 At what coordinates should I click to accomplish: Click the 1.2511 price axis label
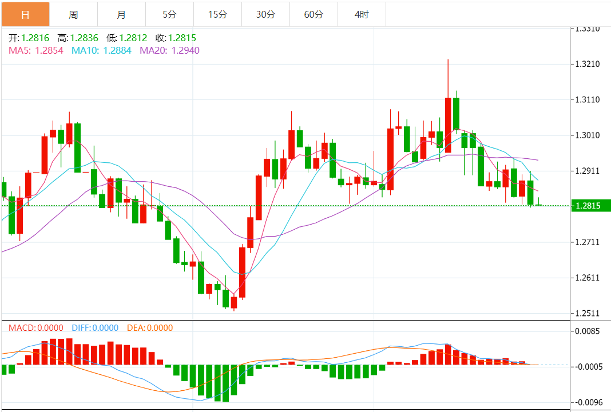tap(587, 314)
